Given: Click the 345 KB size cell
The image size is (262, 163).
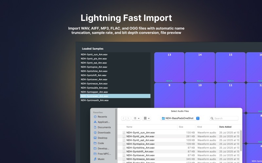Looking at the screenshot, I should click(x=191, y=159).
